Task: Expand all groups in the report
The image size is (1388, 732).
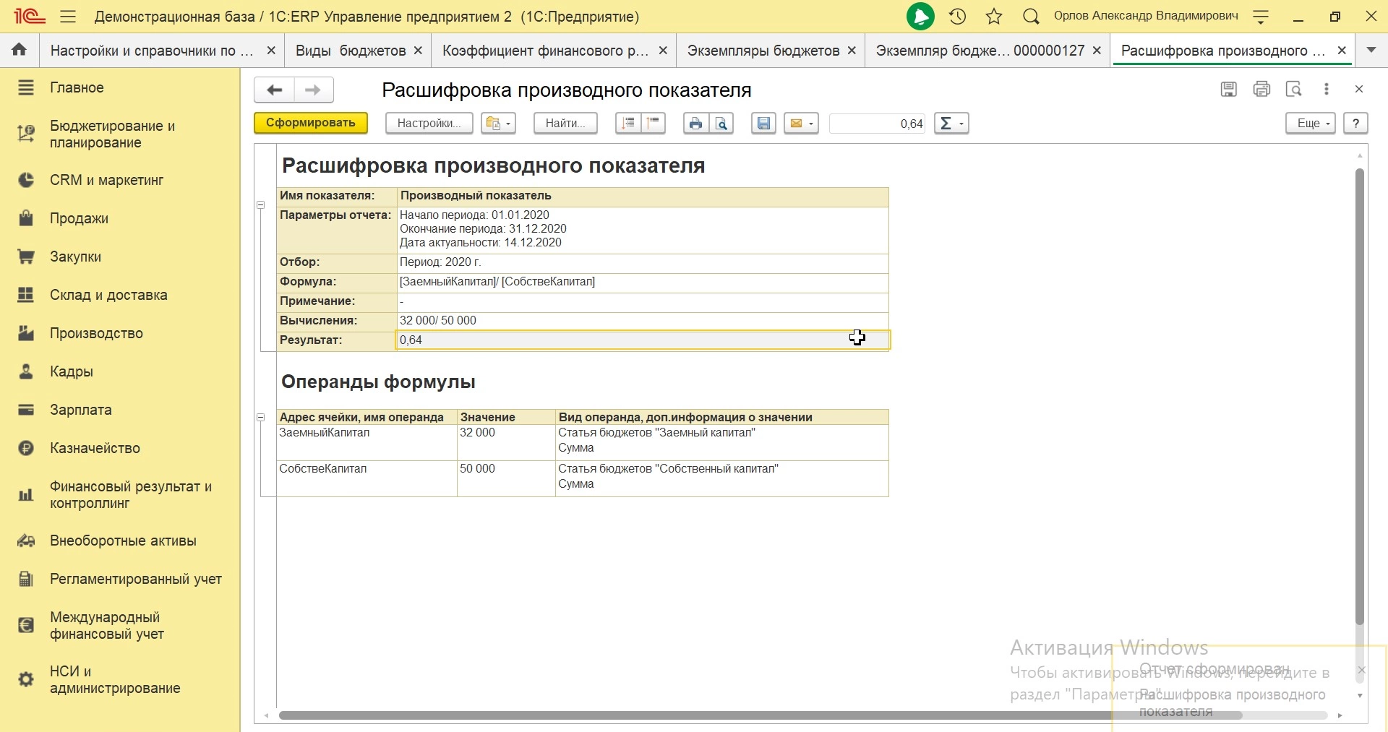Action: (x=629, y=124)
